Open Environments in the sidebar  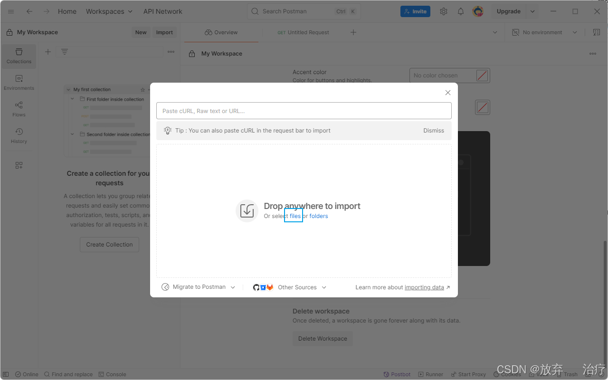[19, 83]
